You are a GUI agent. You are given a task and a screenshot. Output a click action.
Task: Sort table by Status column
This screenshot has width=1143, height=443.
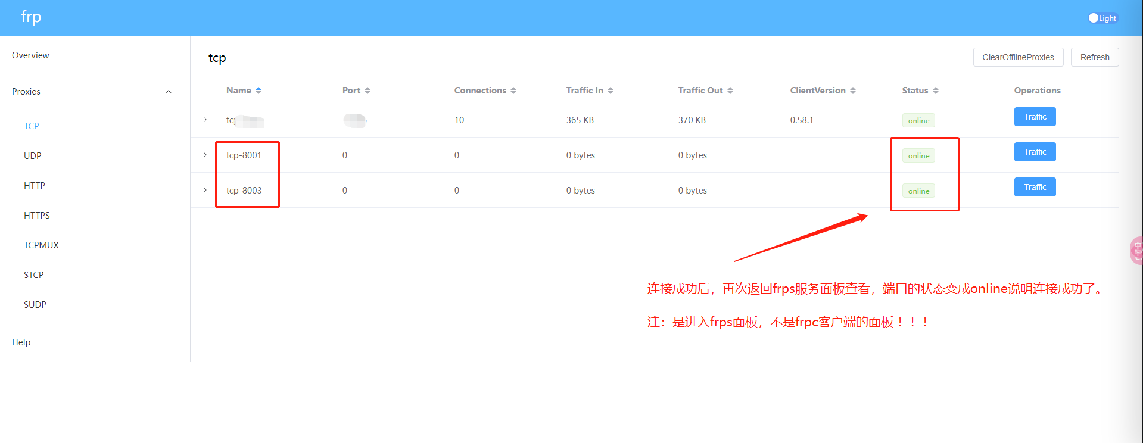click(936, 91)
